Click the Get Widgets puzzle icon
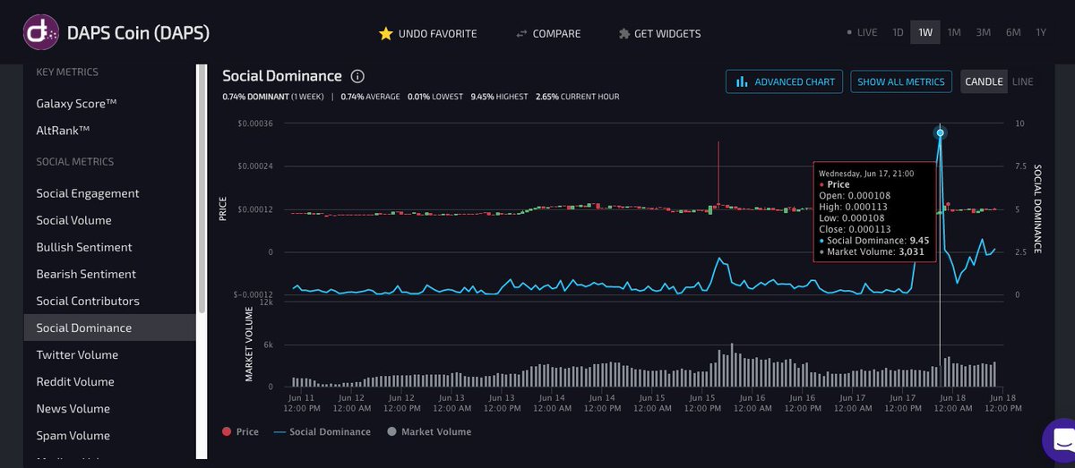 (x=624, y=34)
